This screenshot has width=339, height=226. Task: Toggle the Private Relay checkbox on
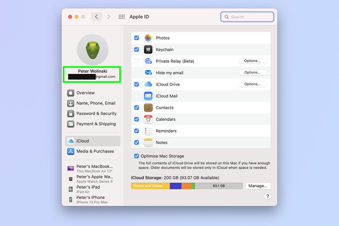coord(136,61)
